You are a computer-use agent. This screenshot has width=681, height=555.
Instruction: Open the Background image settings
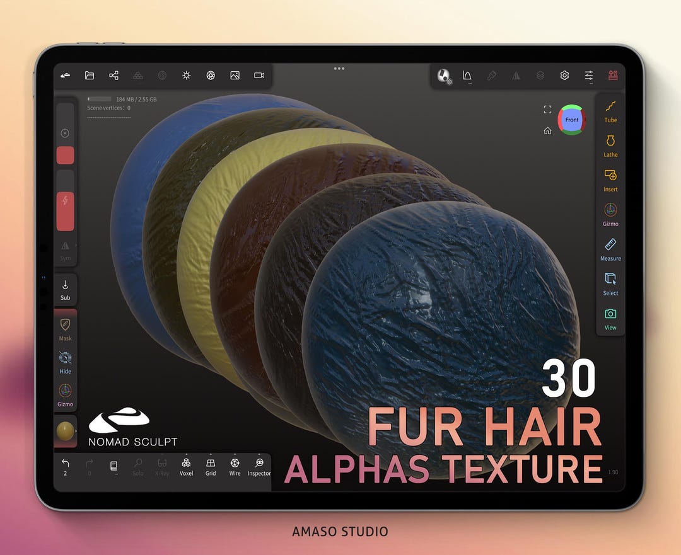click(x=234, y=75)
